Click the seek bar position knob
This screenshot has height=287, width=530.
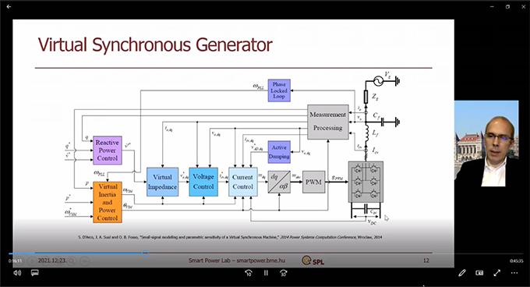click(145, 253)
